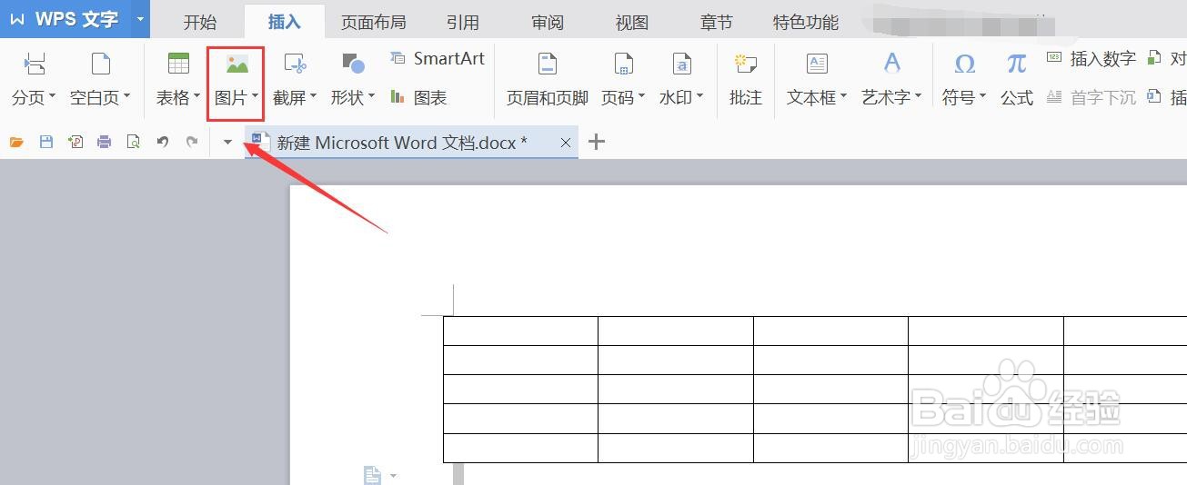Switch to the 章节 tab
This screenshot has width=1187, height=485.
tap(716, 23)
